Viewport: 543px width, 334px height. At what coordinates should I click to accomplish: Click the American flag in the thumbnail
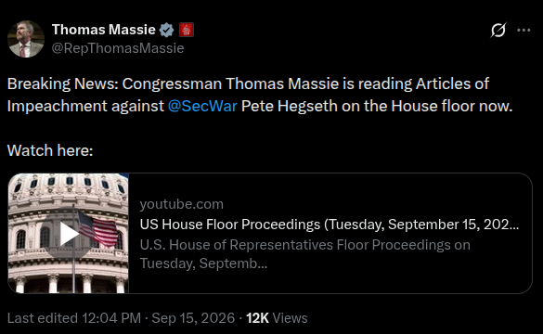pos(99,229)
